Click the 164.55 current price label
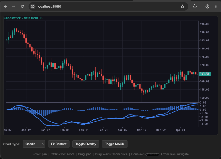 point(205,74)
